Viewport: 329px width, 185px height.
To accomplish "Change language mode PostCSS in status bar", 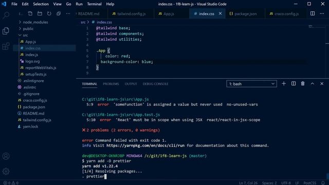I will pos(309,183).
